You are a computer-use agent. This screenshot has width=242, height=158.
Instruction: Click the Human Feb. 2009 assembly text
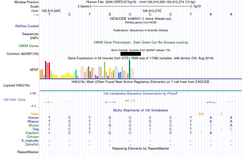pyautogui.click(x=111, y=2)
